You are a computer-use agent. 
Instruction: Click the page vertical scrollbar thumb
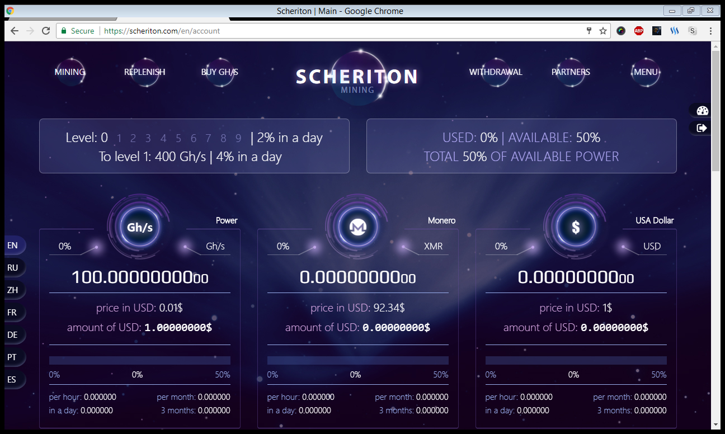click(x=715, y=111)
